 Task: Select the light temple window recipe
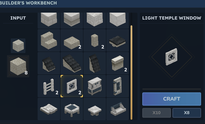72,86
